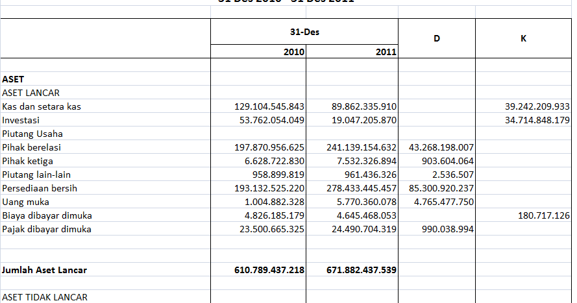Select value 961.436.326
Viewport: 577px width, 303px height.
(370, 175)
